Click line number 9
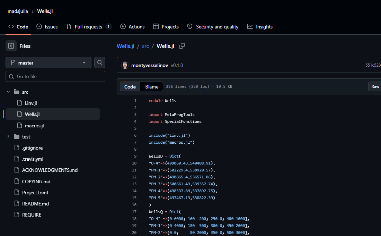Viewport: 381px width, 236px height. click(x=135, y=156)
